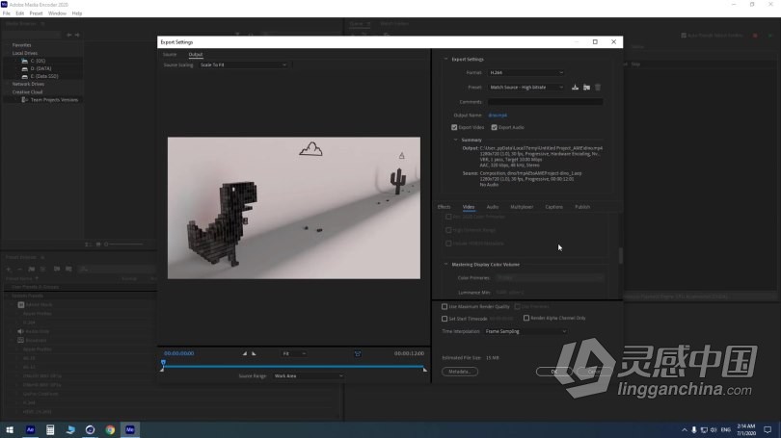Open the Source Scaling dropdown Scale To Fit
The image size is (781, 438).
(243, 65)
